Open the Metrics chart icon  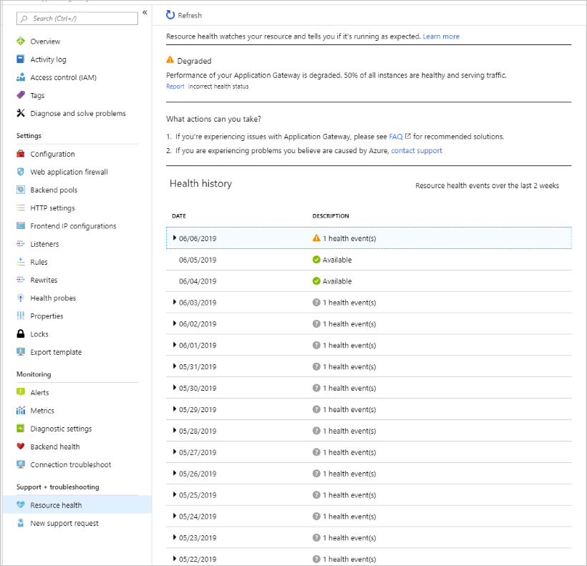(21, 411)
